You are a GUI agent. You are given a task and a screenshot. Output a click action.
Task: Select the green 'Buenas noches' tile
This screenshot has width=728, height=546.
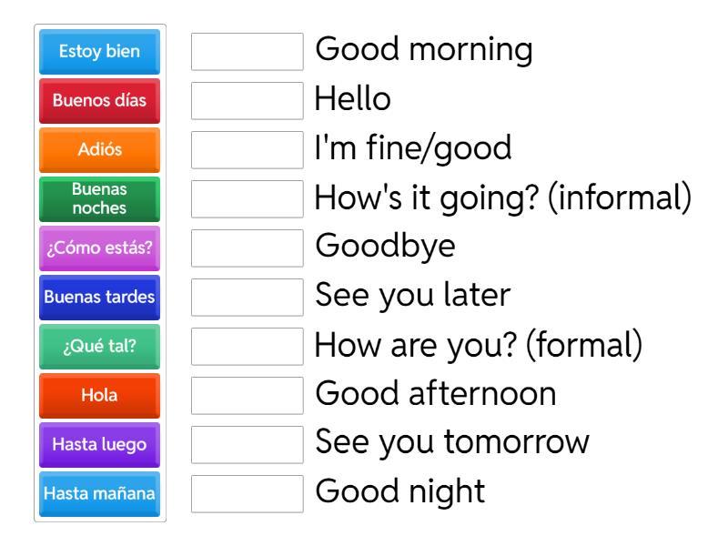point(100,199)
